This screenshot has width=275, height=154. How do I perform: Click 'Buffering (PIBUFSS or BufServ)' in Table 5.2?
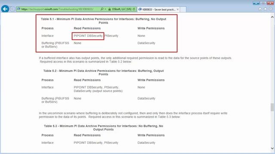[55, 100]
